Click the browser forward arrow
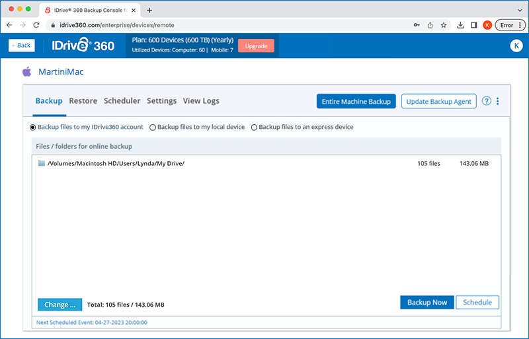This screenshot has width=529, height=339. (x=22, y=25)
